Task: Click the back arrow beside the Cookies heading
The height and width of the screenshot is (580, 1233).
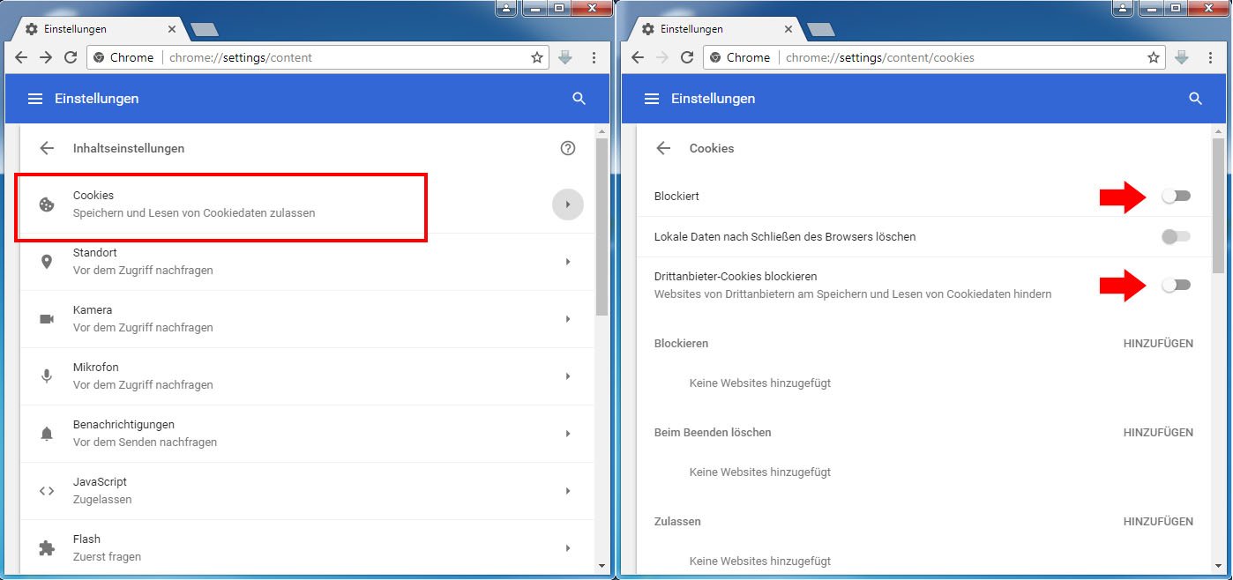Action: (x=663, y=148)
